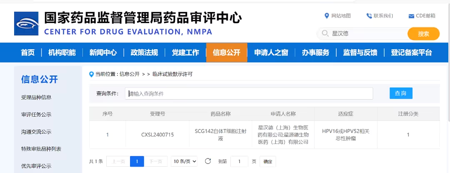Click the 确定 page jump button
The image size is (450, 173).
(x=268, y=161)
